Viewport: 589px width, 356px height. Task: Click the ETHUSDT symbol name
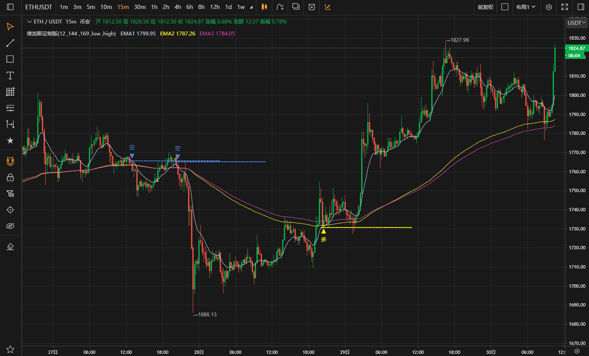38,7
